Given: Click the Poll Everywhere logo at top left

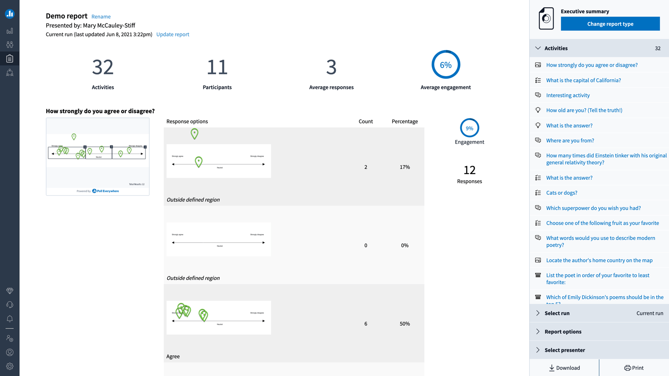Looking at the screenshot, I should point(10,13).
